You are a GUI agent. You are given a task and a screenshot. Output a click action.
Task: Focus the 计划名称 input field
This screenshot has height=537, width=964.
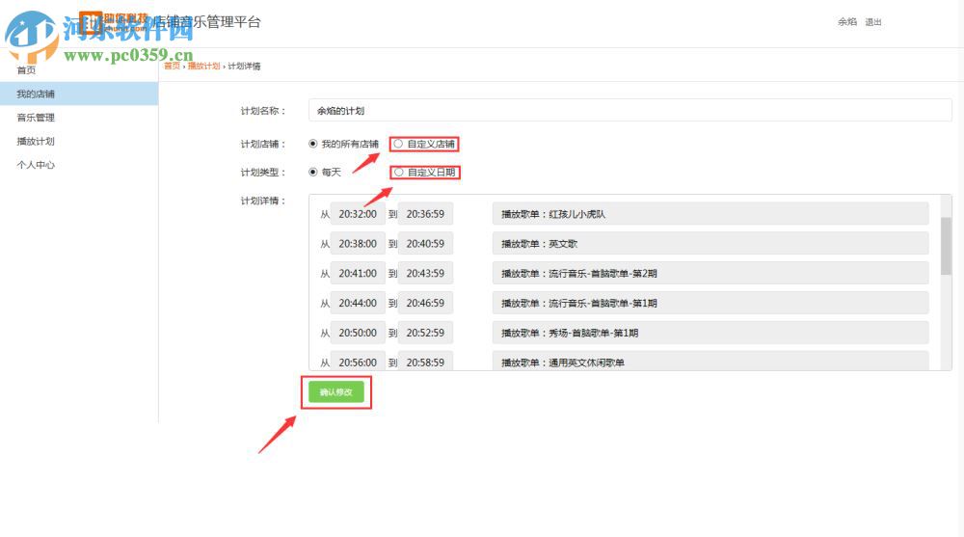630,111
